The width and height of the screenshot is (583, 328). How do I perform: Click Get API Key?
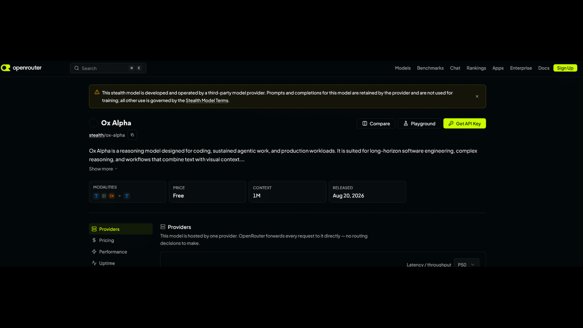464,123
